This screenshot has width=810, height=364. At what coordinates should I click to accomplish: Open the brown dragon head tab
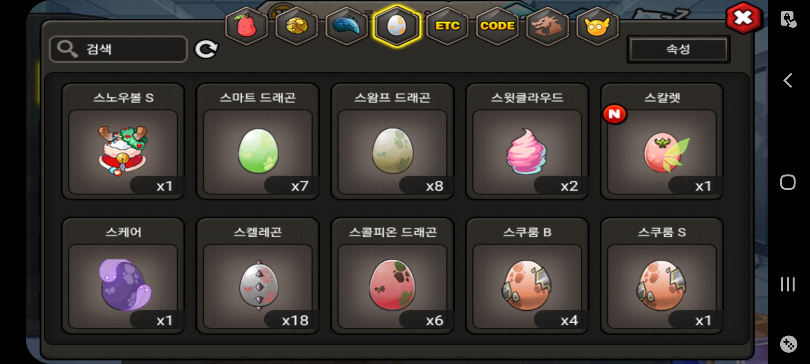tap(547, 26)
